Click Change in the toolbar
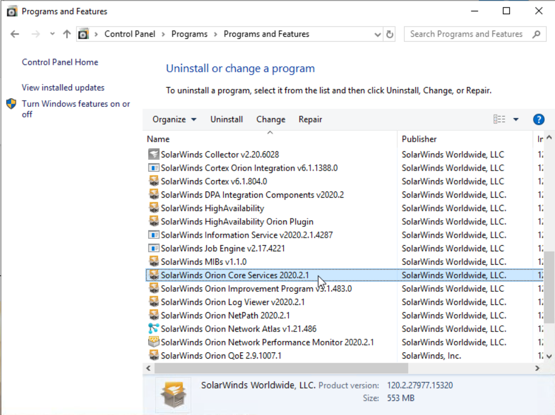This screenshot has width=555, height=415. [271, 120]
